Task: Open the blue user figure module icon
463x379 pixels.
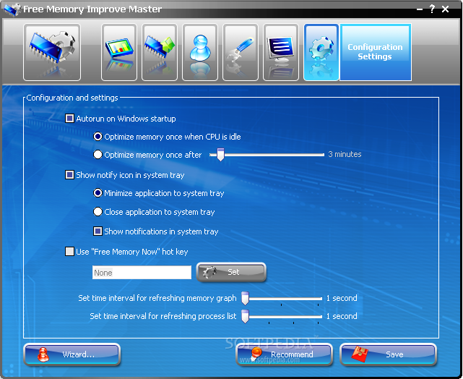Action: point(200,52)
